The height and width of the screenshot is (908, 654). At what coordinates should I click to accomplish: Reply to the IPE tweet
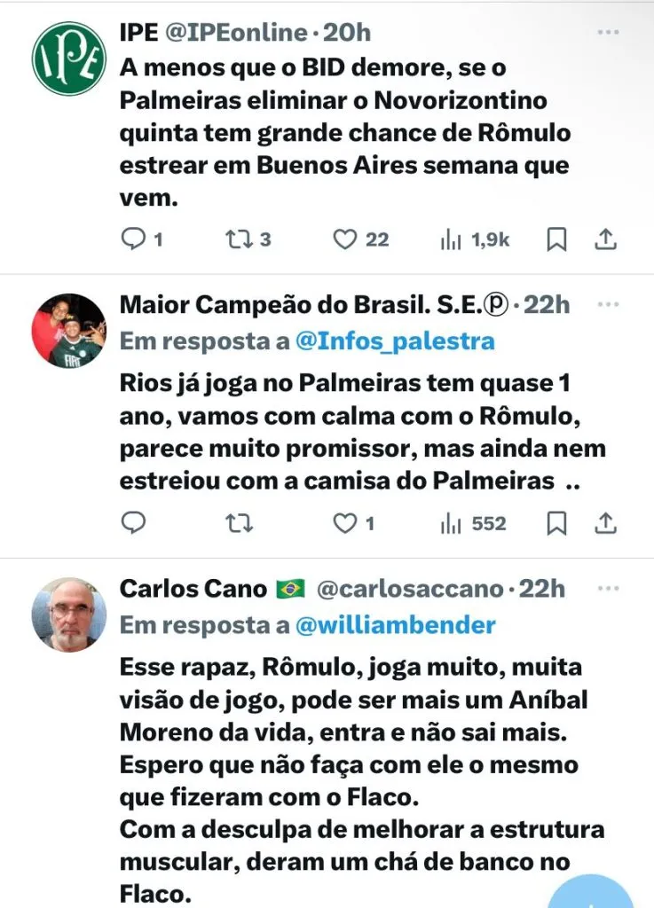(x=133, y=239)
